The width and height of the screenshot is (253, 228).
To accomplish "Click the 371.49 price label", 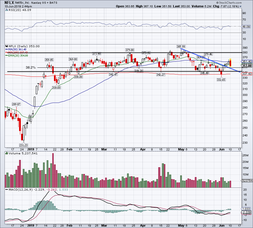I will pos(97,54).
